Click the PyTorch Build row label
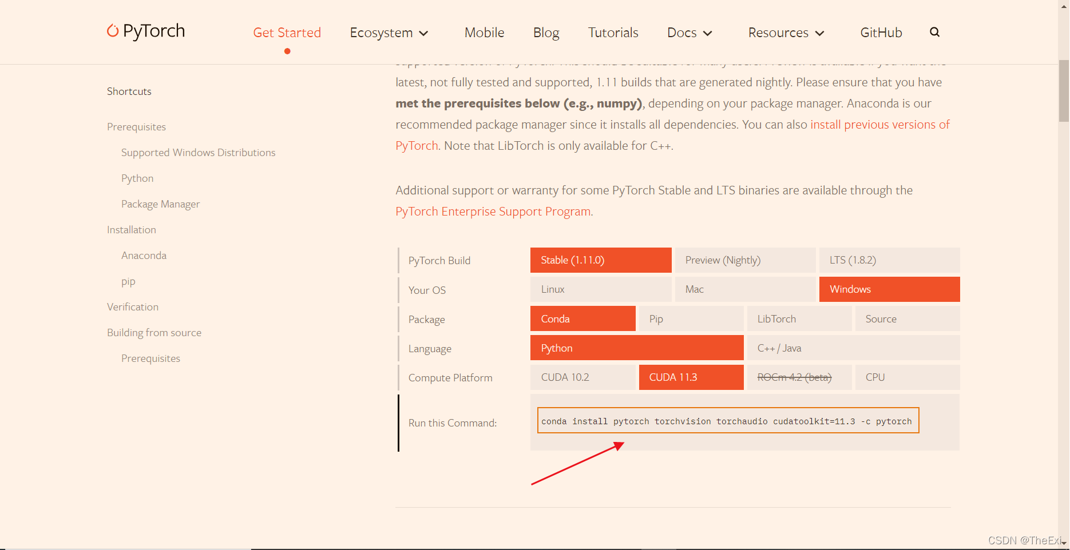The height and width of the screenshot is (550, 1070). pyautogui.click(x=439, y=261)
